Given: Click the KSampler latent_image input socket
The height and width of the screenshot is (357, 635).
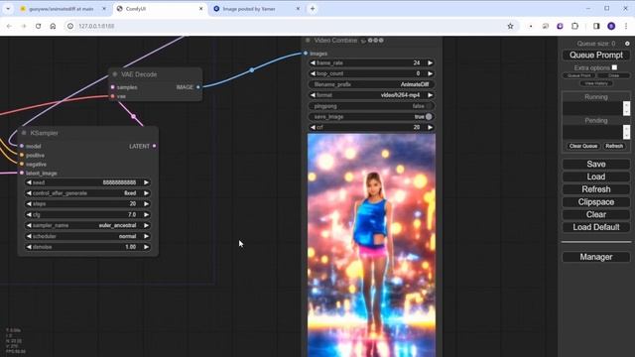Looking at the screenshot, I should pos(22,173).
